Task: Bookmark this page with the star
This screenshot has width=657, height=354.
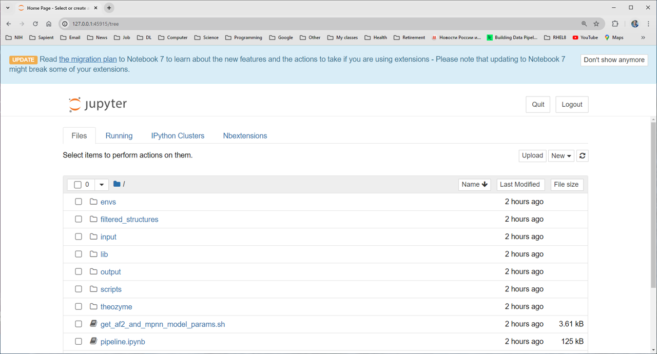Action: (x=596, y=24)
